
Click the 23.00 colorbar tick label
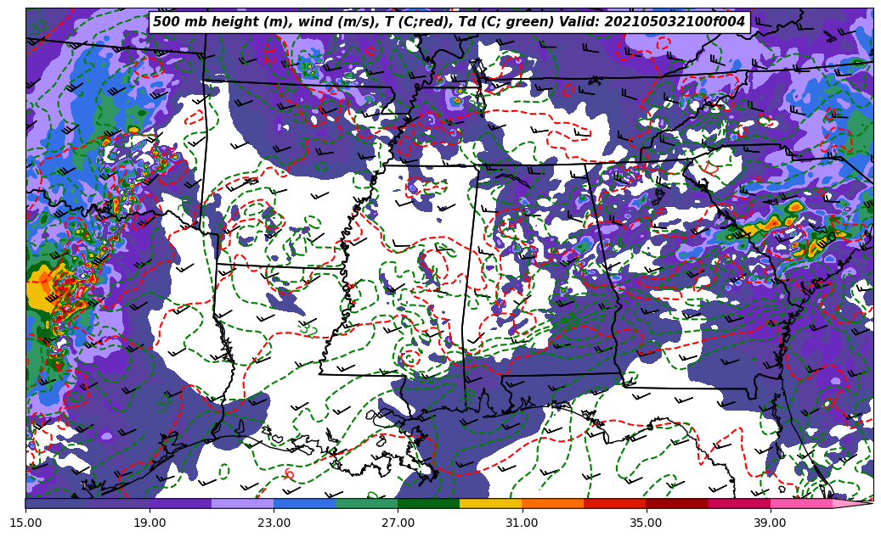(x=274, y=523)
